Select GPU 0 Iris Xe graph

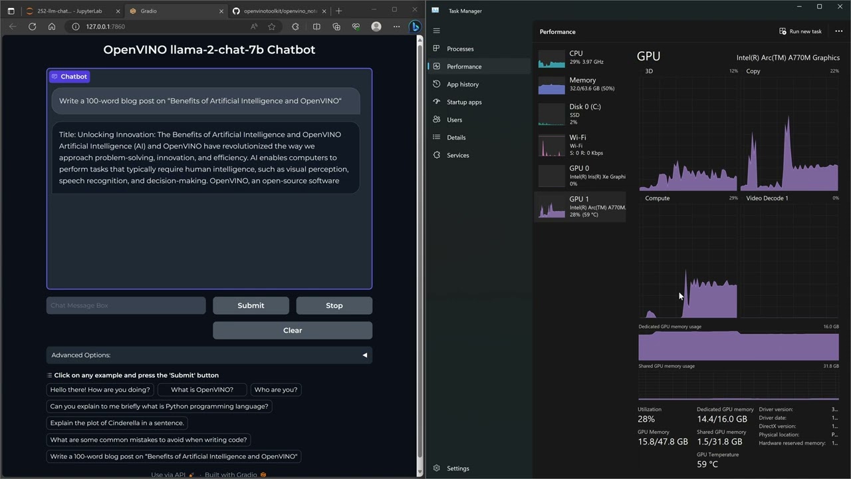(580, 176)
